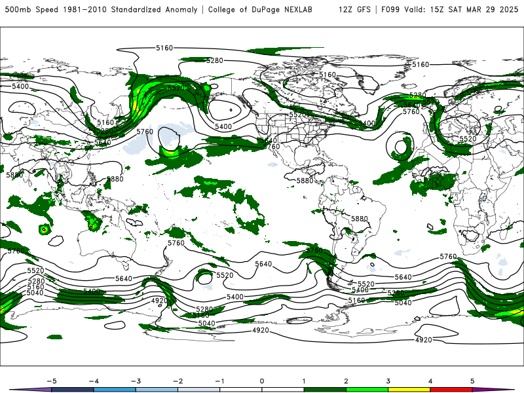This screenshot has width=524, height=393.
Task: Click the bright green 2 to 3 legend segment
Action: coord(367,390)
